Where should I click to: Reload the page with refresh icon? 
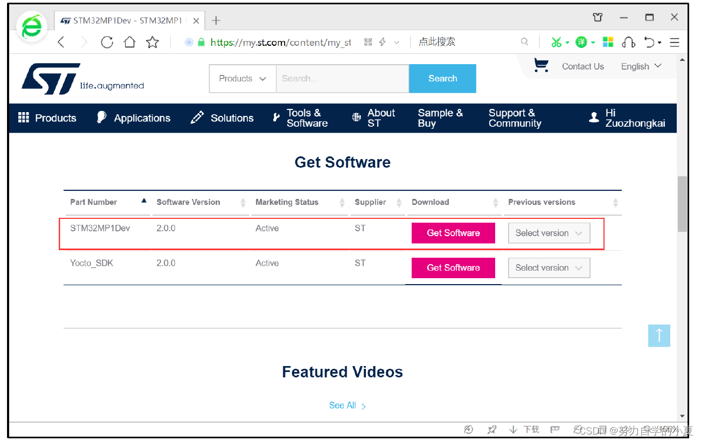pyautogui.click(x=107, y=42)
